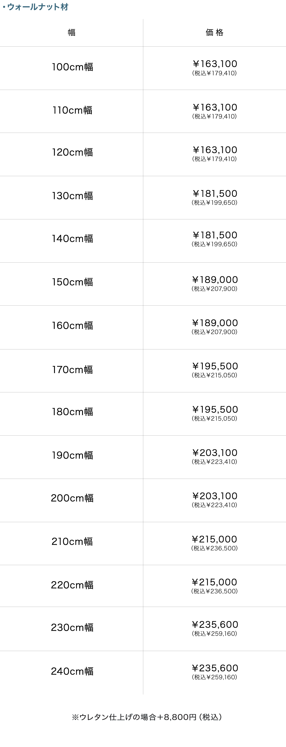286x747 pixels.
Task: Select the 100cm幅 row label
Action: pos(72,67)
